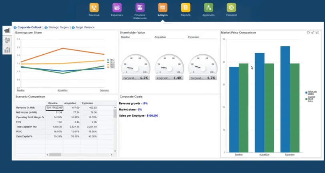Open Market Price Comparison settings gear
Screen dimensions: 325x173
pos(313,32)
